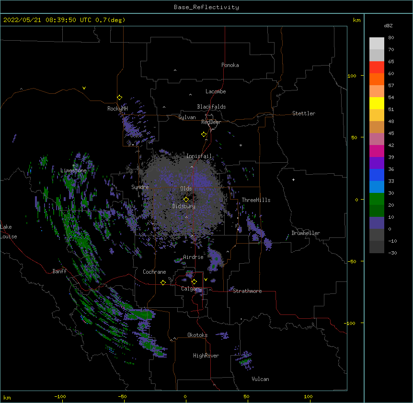Select the yellow diamond marker below Cochrane

[163, 282]
